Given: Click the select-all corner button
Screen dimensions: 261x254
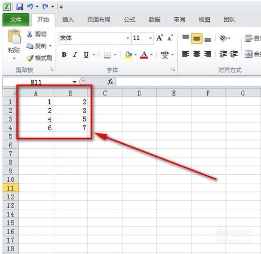Looking at the screenshot, I should click(x=11, y=93).
